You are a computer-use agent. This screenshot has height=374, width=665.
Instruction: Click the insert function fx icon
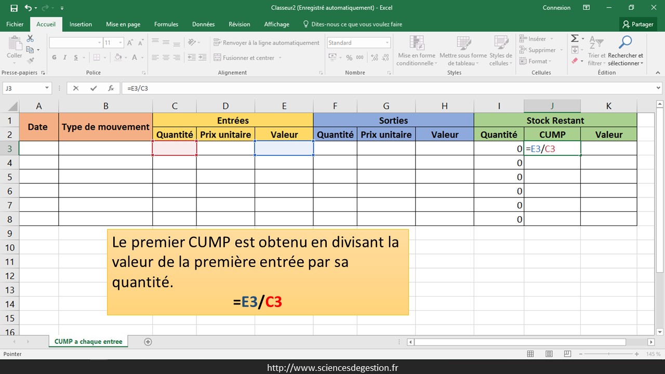[x=111, y=88]
